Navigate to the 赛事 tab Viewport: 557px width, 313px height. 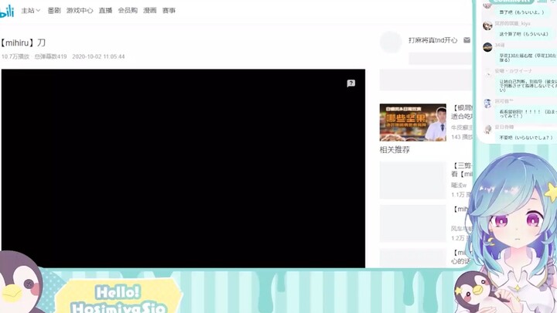(x=169, y=11)
